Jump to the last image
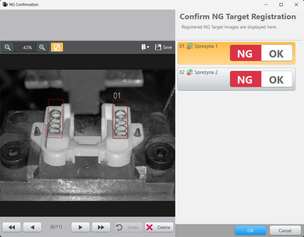This screenshot has width=304, height=237. click(x=101, y=227)
